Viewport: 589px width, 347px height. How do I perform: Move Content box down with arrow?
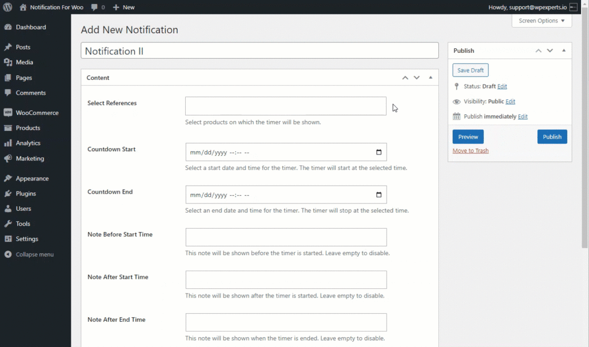[416, 78]
